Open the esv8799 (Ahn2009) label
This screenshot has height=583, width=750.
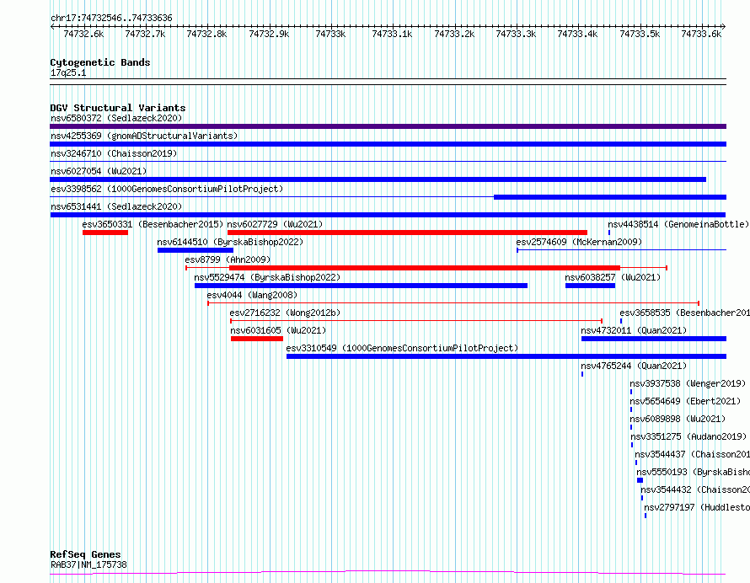(228, 259)
